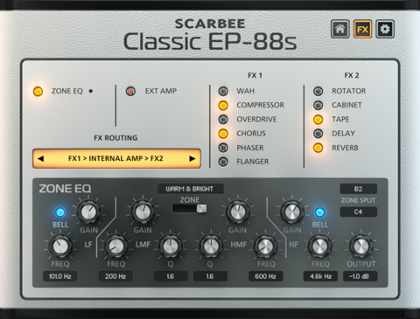Screen dimensions: 420x319
Task: Click the Zone switch slider
Action: pyautogui.click(x=190, y=209)
